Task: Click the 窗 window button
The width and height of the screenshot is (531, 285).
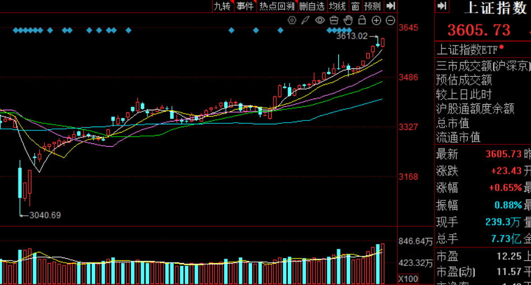Action: point(355,6)
